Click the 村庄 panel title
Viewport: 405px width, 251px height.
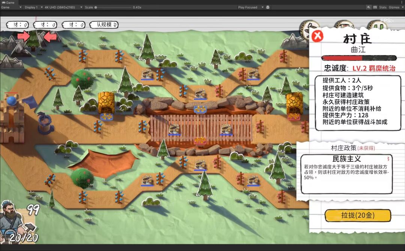[x=358, y=39]
